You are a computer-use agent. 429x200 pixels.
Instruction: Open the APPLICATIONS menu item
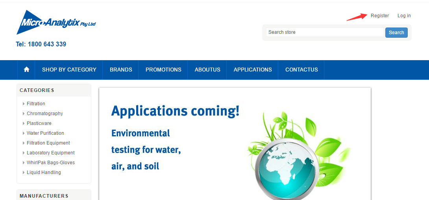point(253,70)
